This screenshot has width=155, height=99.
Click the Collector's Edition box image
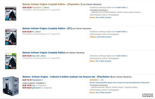tap(11, 86)
